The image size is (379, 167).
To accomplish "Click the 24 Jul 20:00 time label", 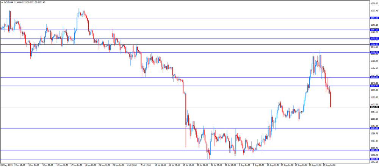I will click(216, 165).
